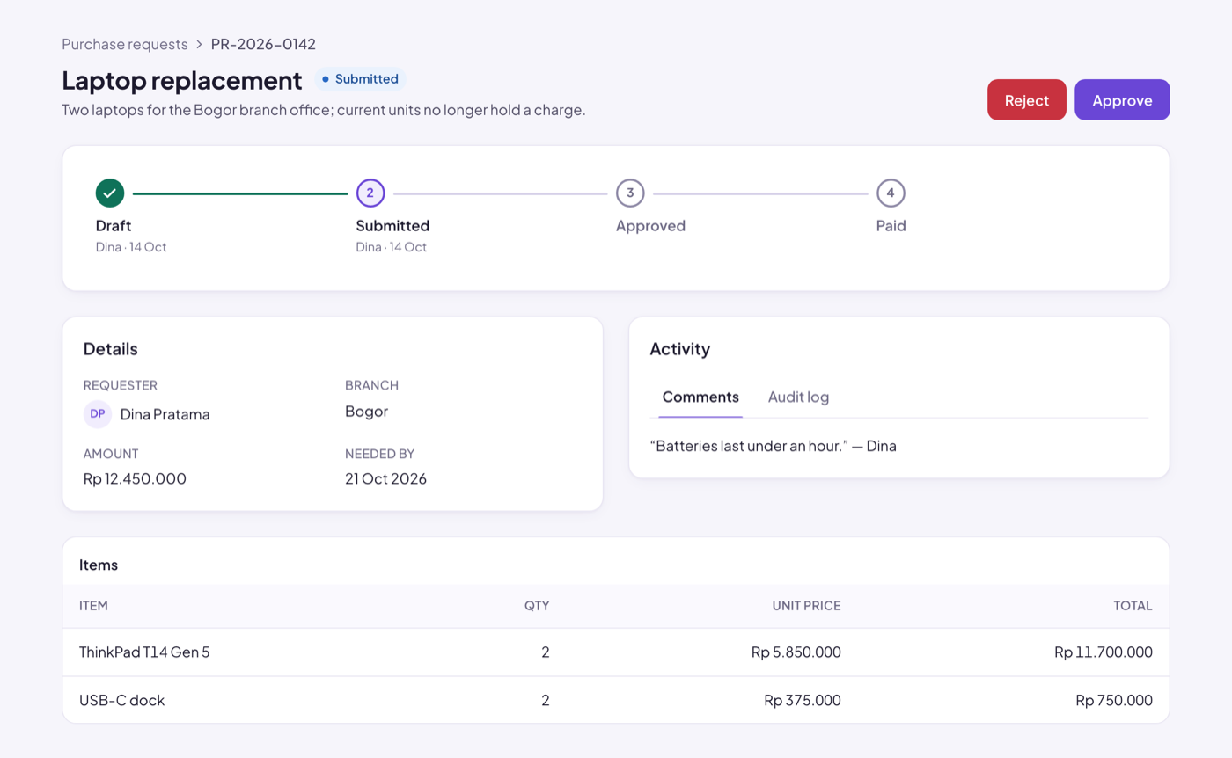Click the green Draft step checkmark icon
This screenshot has width=1232, height=758.
click(x=110, y=193)
